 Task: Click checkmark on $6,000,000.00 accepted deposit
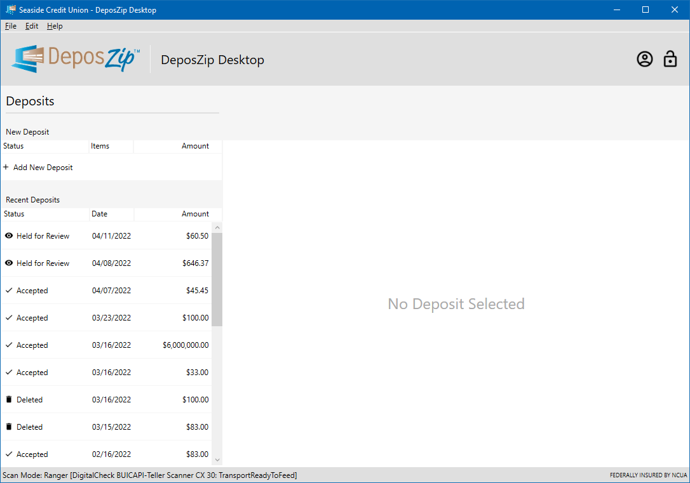tap(9, 345)
